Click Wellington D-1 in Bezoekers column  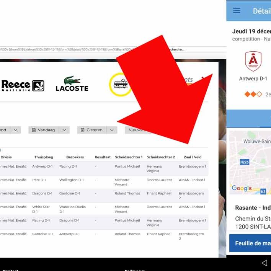pyautogui.click(x=71, y=180)
